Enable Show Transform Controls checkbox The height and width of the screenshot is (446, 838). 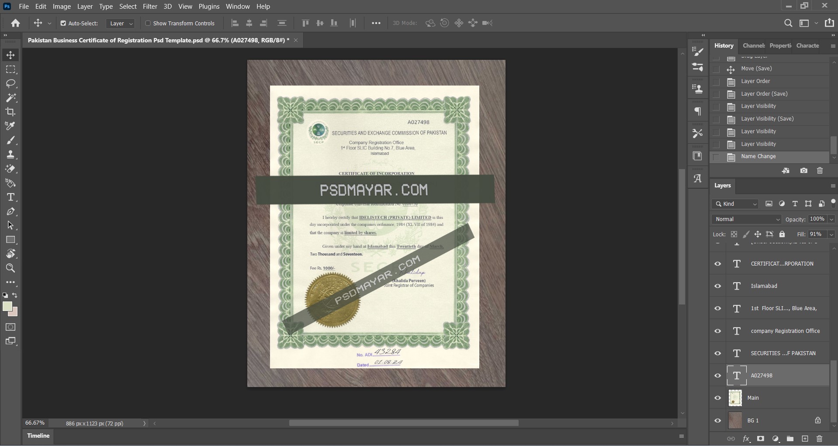coord(148,23)
